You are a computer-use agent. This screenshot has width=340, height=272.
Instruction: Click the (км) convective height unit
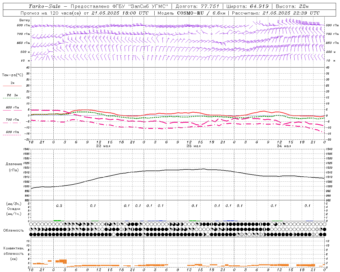14,259
